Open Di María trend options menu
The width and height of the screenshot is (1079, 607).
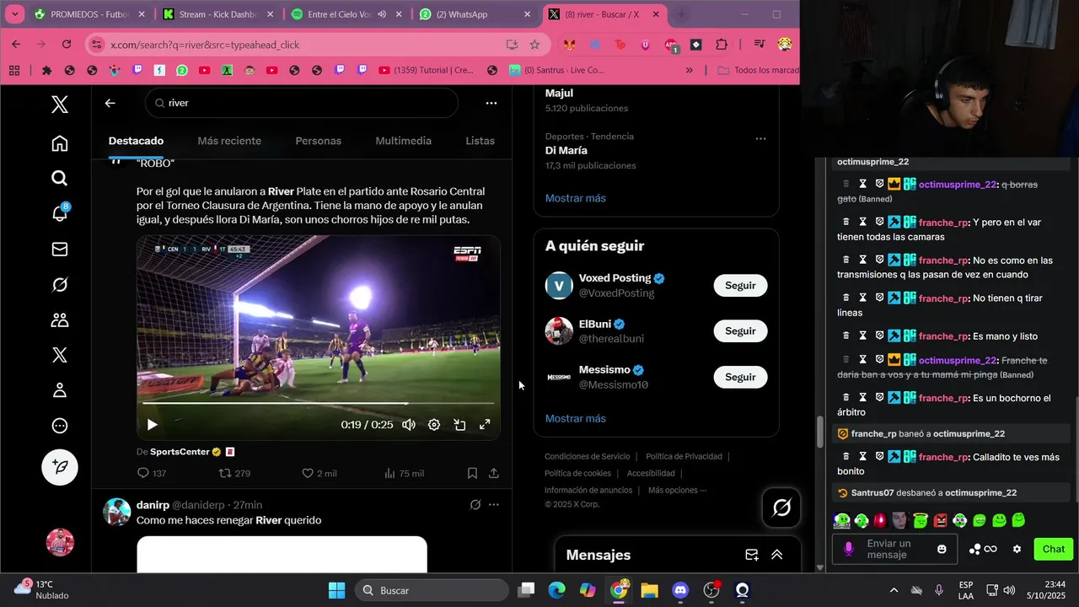pyautogui.click(x=760, y=138)
